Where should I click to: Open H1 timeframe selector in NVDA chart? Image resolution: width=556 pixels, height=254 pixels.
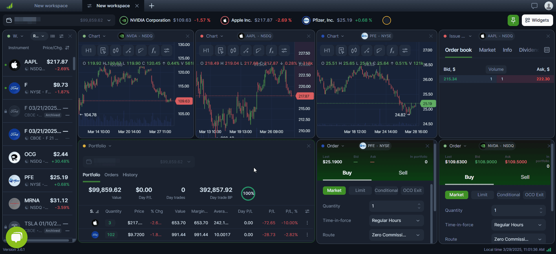pyautogui.click(x=89, y=51)
